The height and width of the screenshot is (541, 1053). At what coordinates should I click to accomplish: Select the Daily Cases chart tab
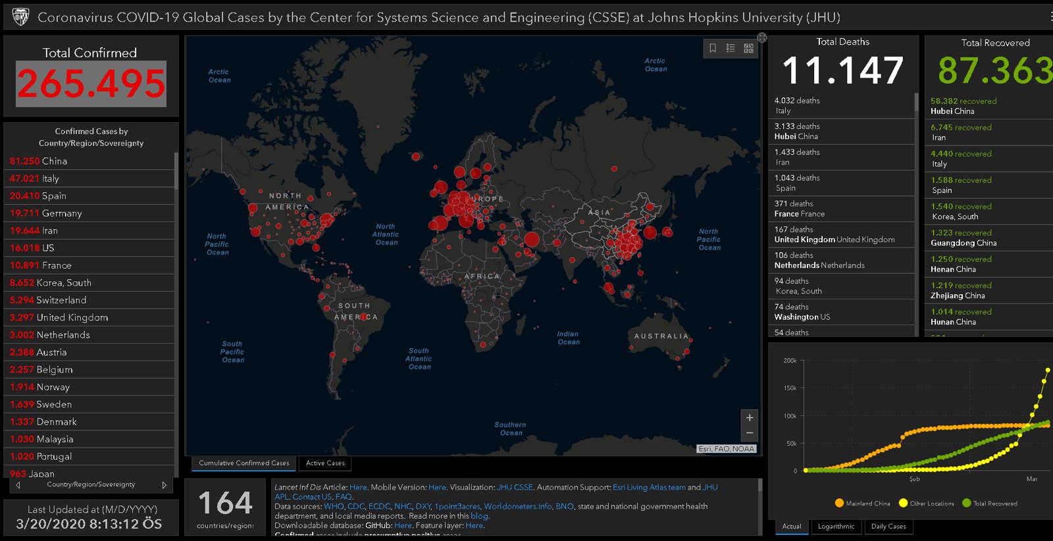click(888, 527)
